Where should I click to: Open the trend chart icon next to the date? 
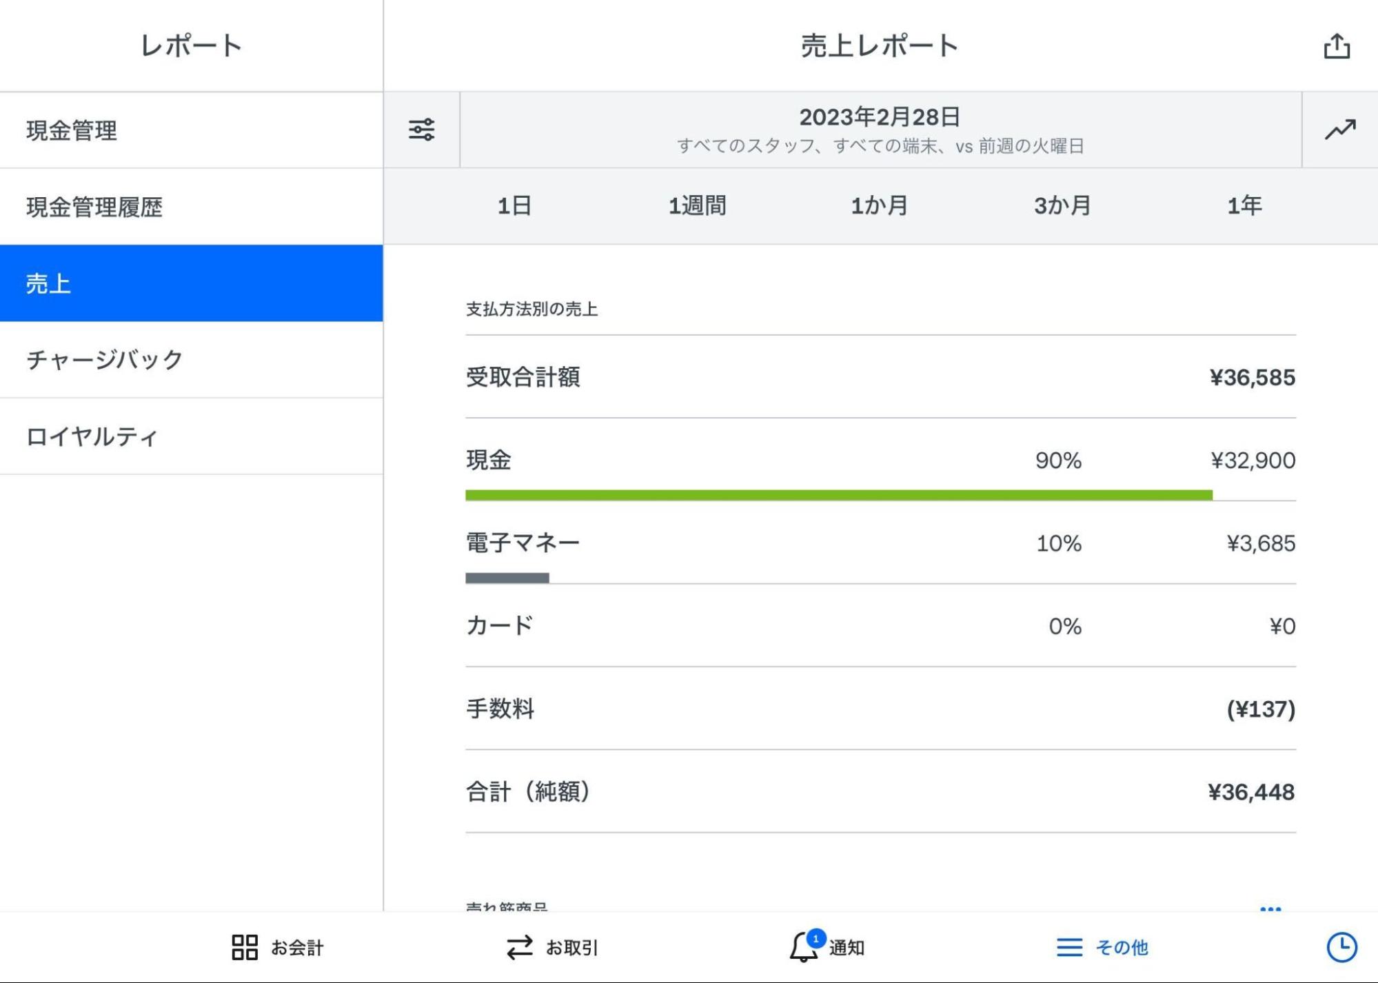[x=1339, y=130]
